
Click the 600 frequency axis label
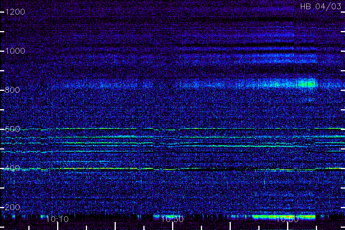(12, 129)
